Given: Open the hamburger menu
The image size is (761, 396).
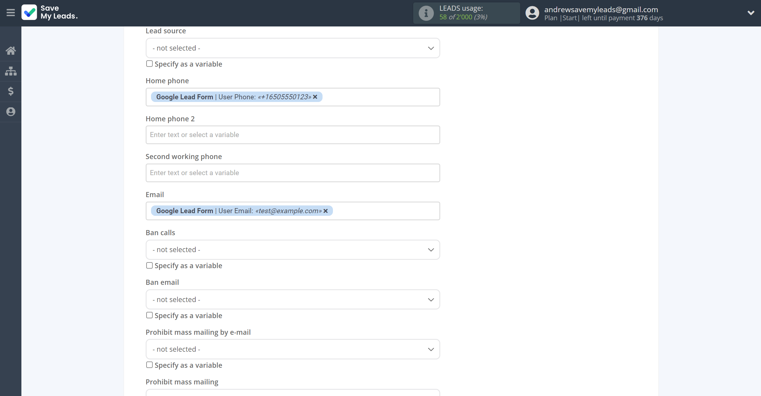Looking at the screenshot, I should point(11,13).
